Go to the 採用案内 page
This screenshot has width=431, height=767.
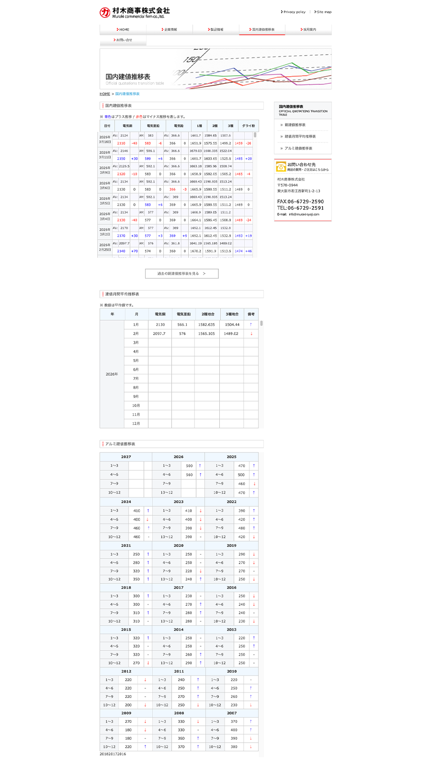click(308, 30)
